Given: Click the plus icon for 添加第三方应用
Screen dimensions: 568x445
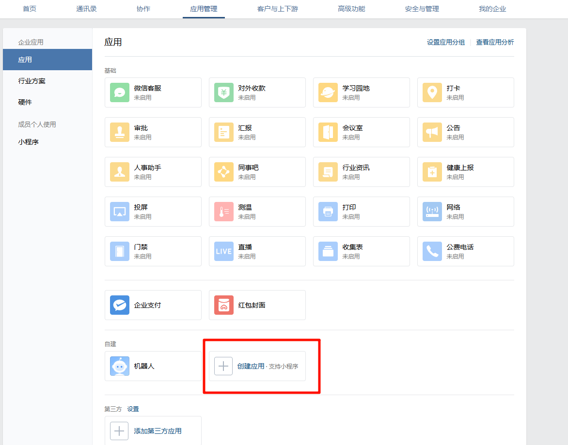Looking at the screenshot, I should (119, 431).
